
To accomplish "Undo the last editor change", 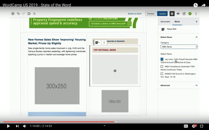I will (x=18, y=14).
